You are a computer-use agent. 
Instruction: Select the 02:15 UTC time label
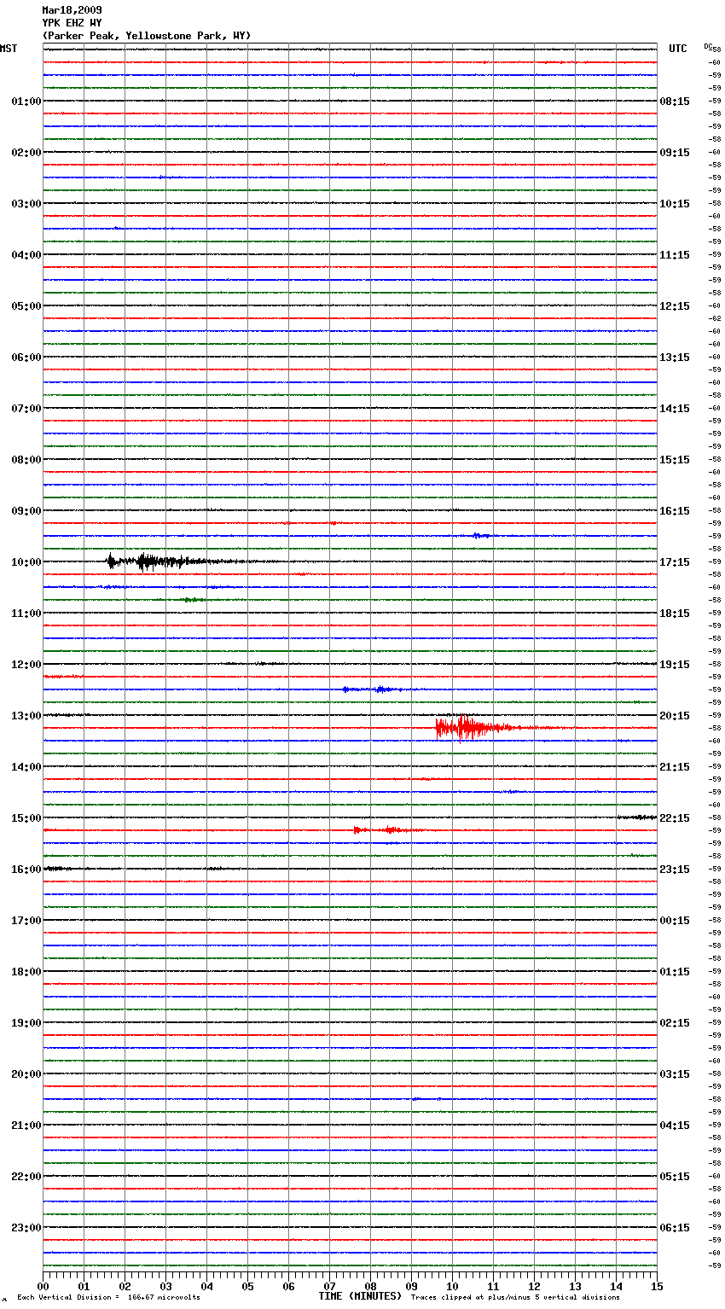click(675, 1023)
